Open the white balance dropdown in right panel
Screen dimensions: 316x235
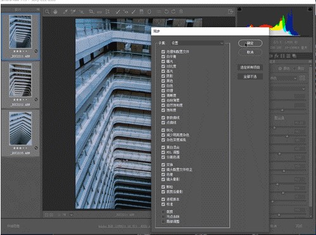click(288, 89)
